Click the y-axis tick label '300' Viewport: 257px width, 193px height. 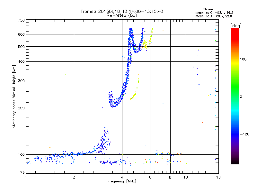point(21,81)
